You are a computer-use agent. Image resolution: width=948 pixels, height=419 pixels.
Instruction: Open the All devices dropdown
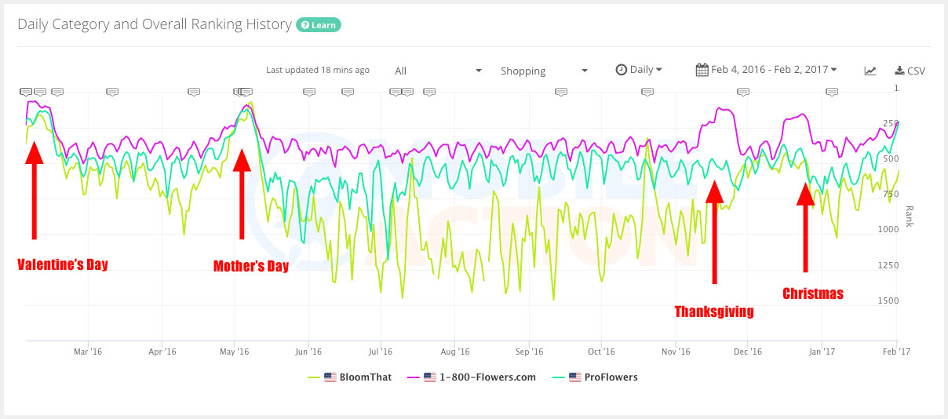(438, 71)
